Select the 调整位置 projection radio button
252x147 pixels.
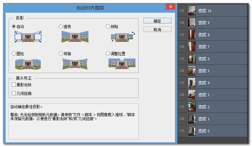tap(108, 54)
